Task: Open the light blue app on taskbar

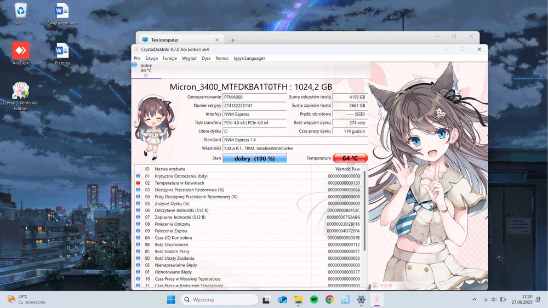Action: coord(345,300)
